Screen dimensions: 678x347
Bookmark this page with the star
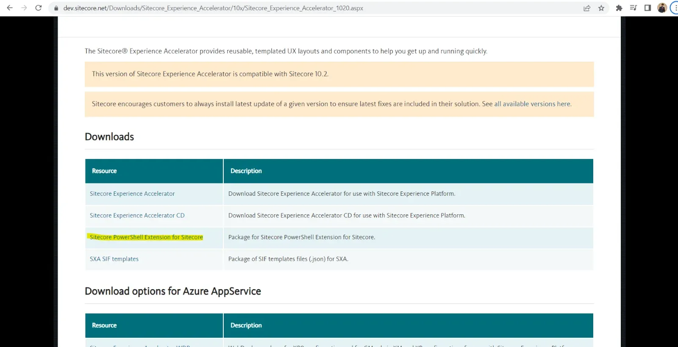601,8
